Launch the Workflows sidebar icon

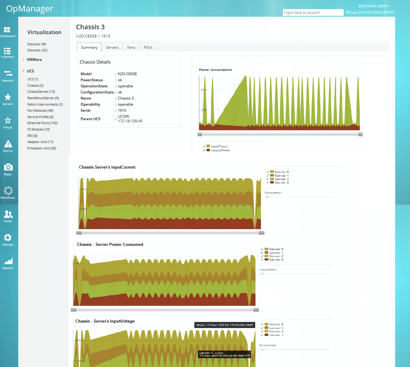[x=8, y=190]
